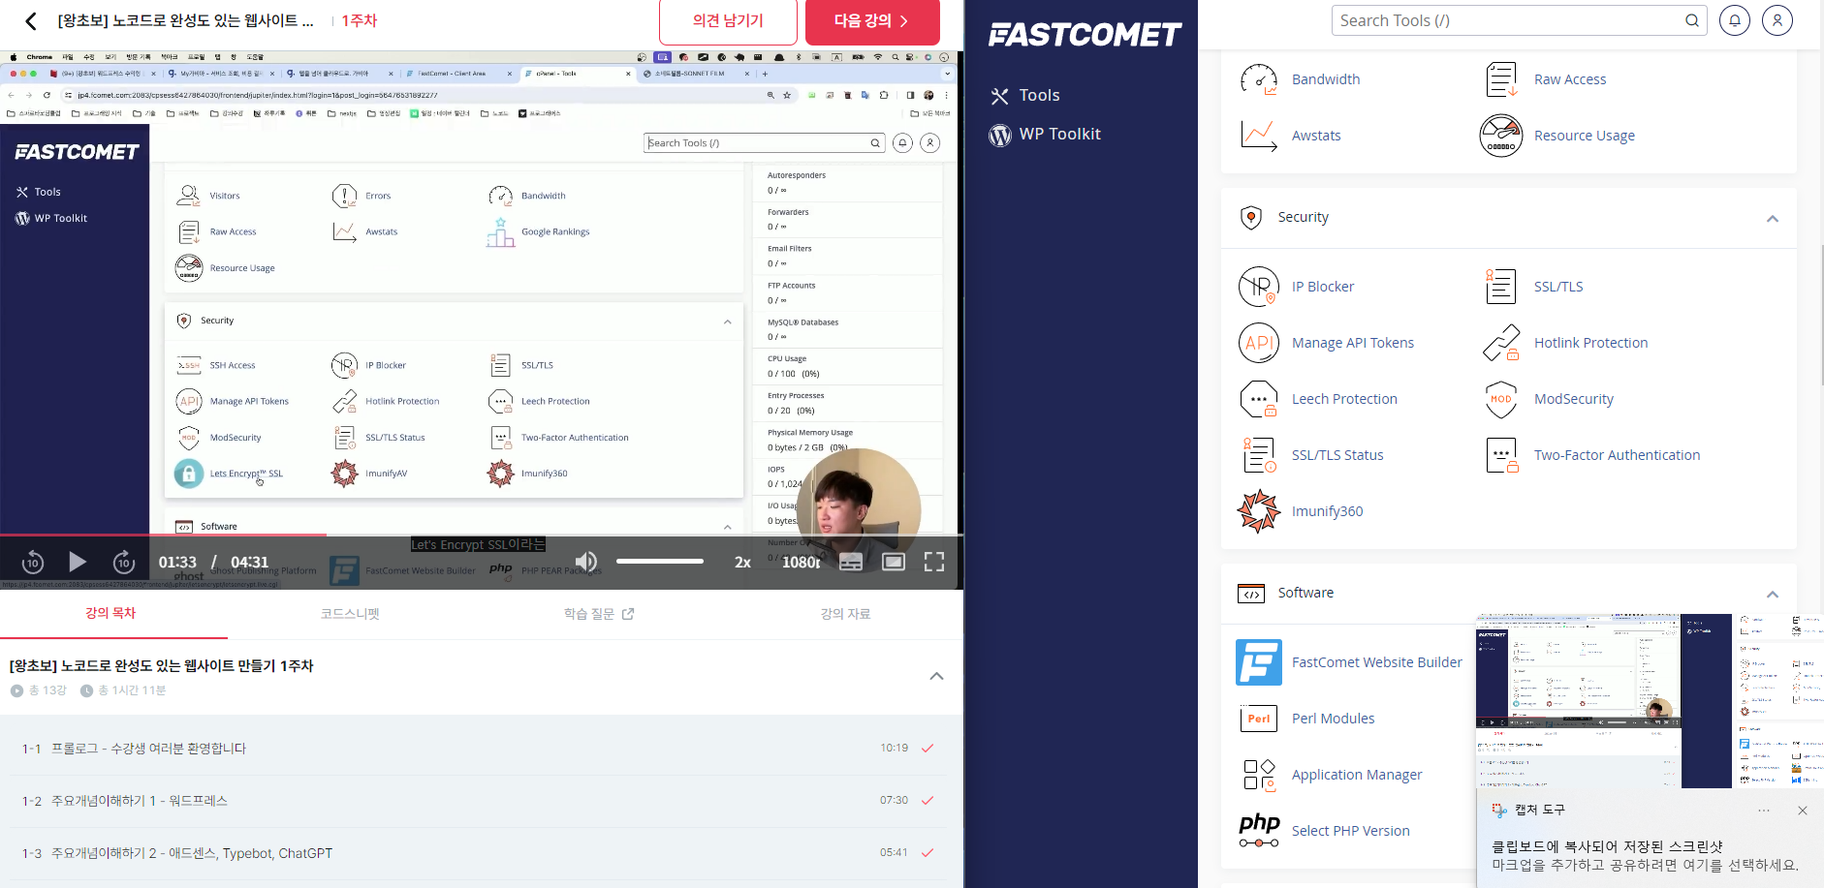Toggle video subtitles on or off
Viewport: 1824px width, 888px height.
pyautogui.click(x=851, y=563)
